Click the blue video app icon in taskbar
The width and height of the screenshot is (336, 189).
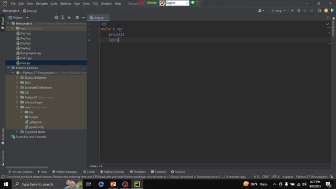pyautogui.click(x=101, y=184)
